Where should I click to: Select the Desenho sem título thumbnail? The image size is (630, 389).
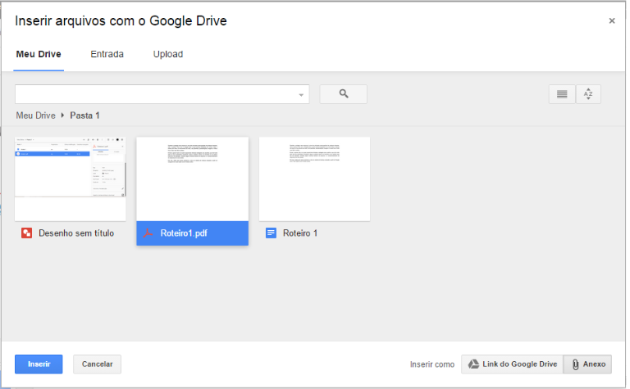pos(71,179)
